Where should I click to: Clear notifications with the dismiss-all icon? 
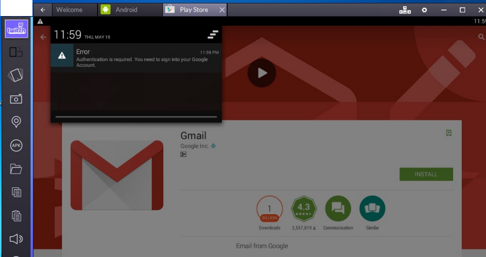213,35
